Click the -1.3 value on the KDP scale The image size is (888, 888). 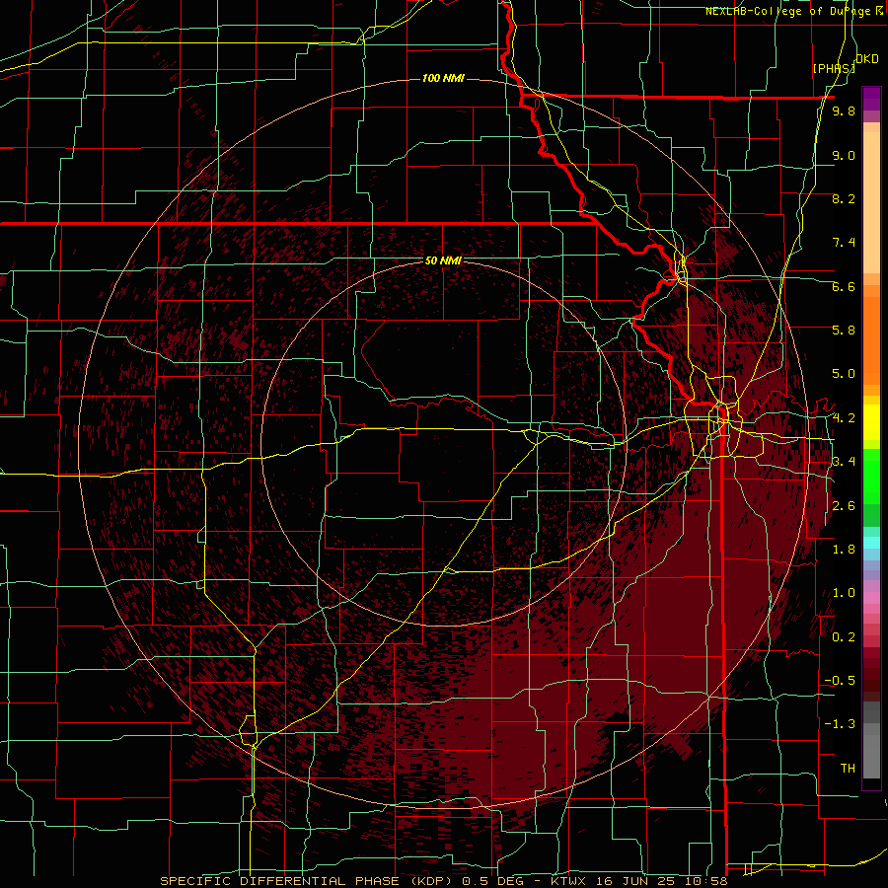pos(840,724)
